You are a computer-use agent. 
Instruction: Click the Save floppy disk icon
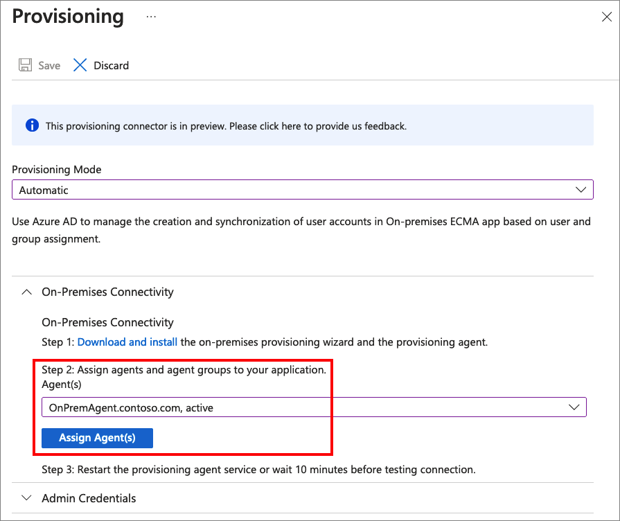[x=26, y=65]
